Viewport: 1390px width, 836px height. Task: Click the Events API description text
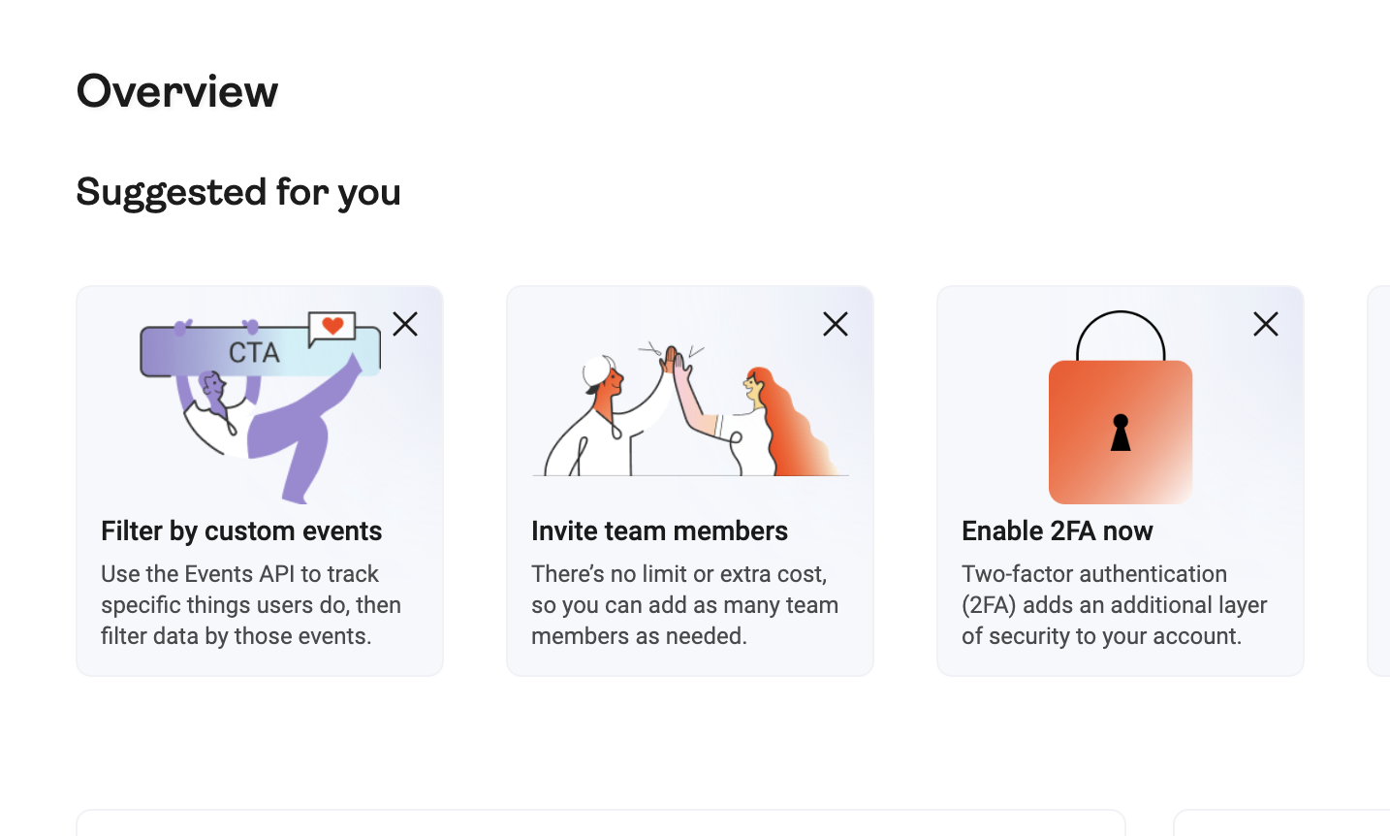point(250,605)
